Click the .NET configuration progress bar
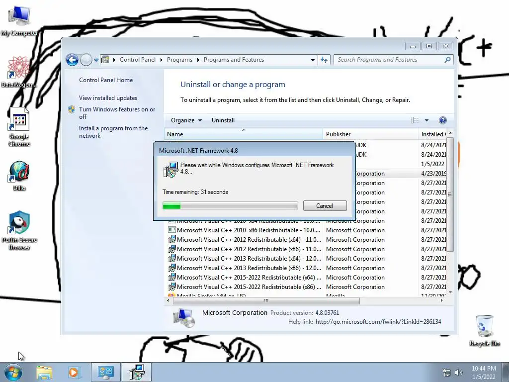Image resolution: width=509 pixels, height=382 pixels. (x=230, y=205)
